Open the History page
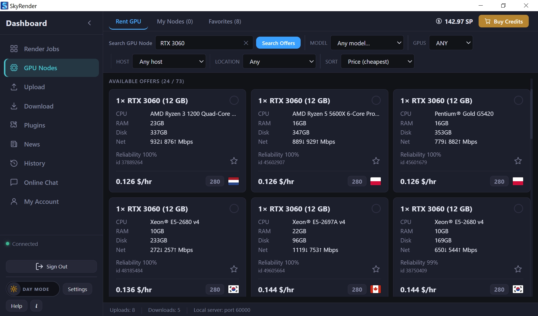 [x=51, y=163]
